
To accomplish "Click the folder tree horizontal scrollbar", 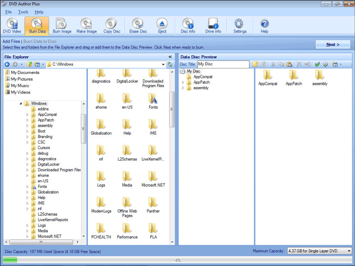I will coord(42,242).
